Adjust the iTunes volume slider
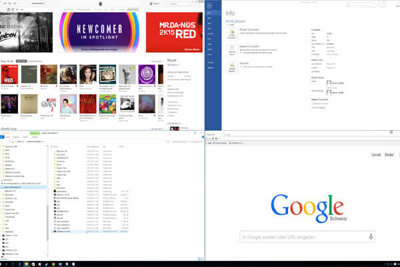400x267 pixels. pyautogui.click(x=38, y=3)
